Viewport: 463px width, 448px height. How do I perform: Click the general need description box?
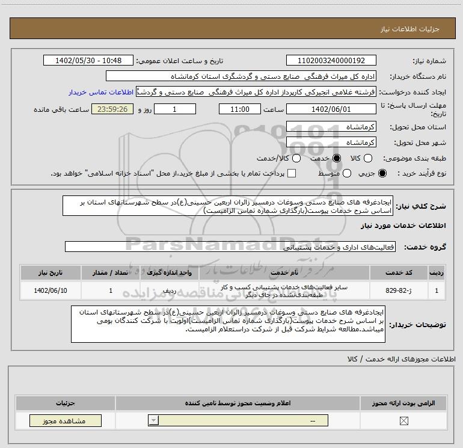click(228, 206)
